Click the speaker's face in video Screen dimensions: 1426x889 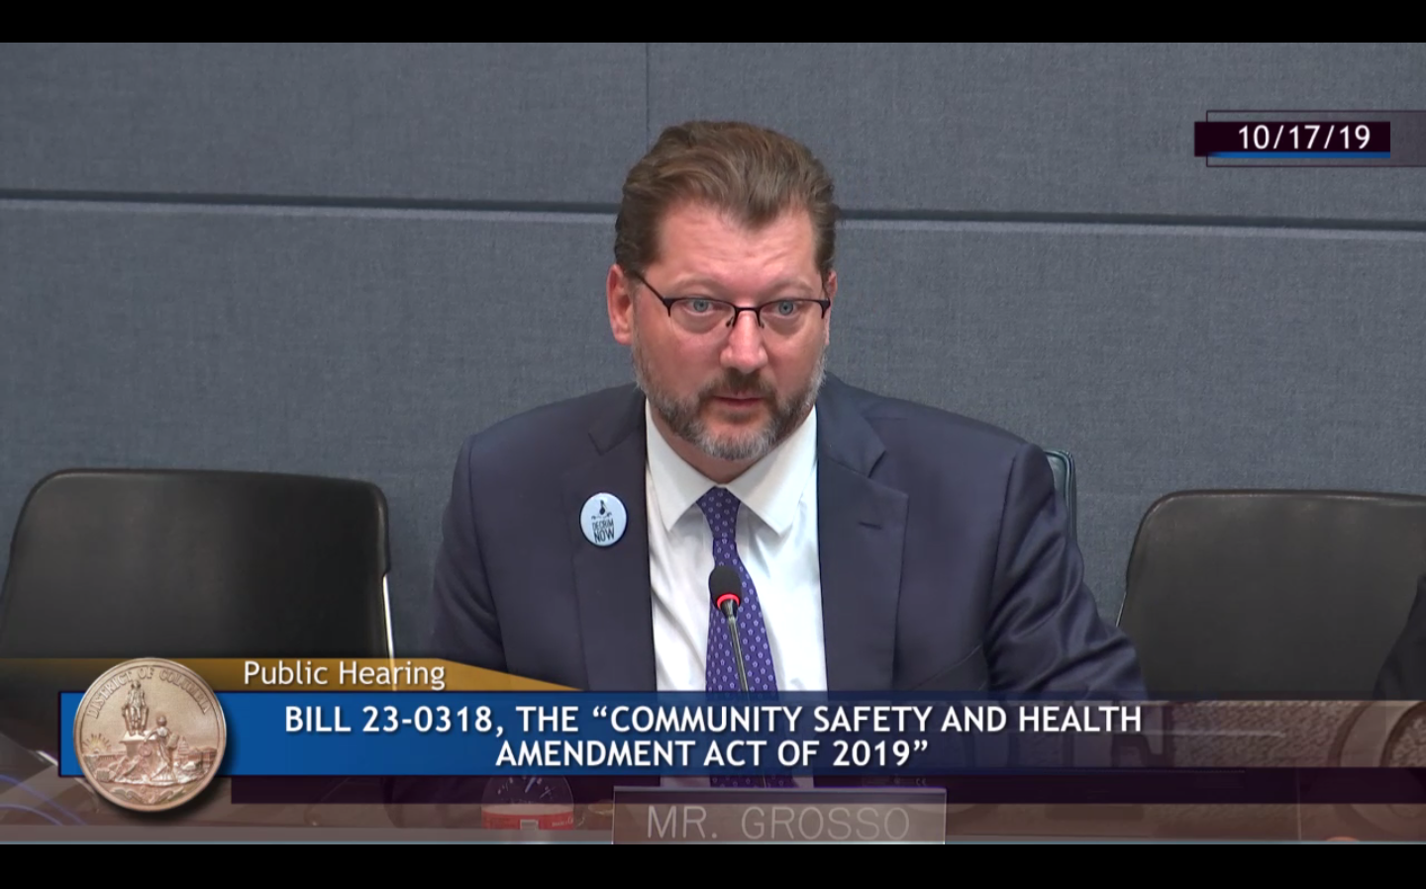click(x=728, y=337)
